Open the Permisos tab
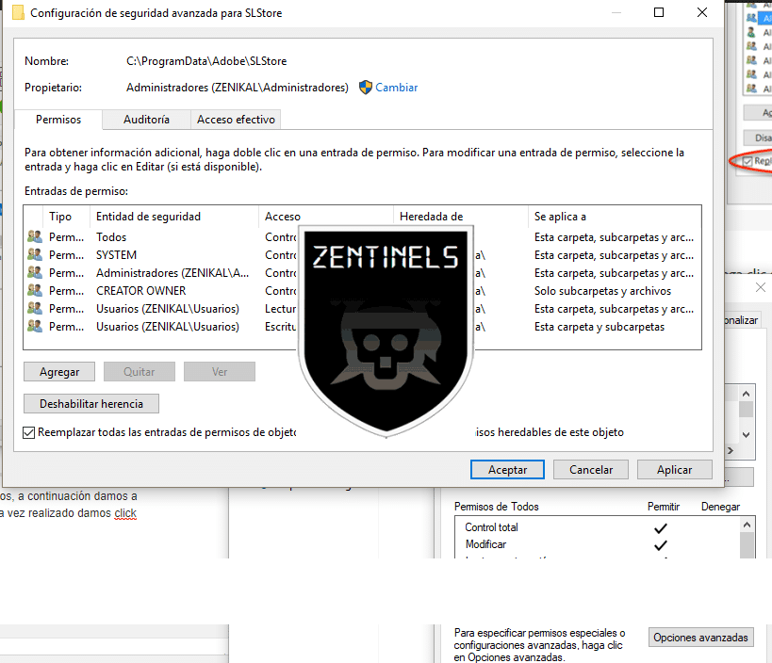The width and height of the screenshot is (772, 663). [58, 120]
